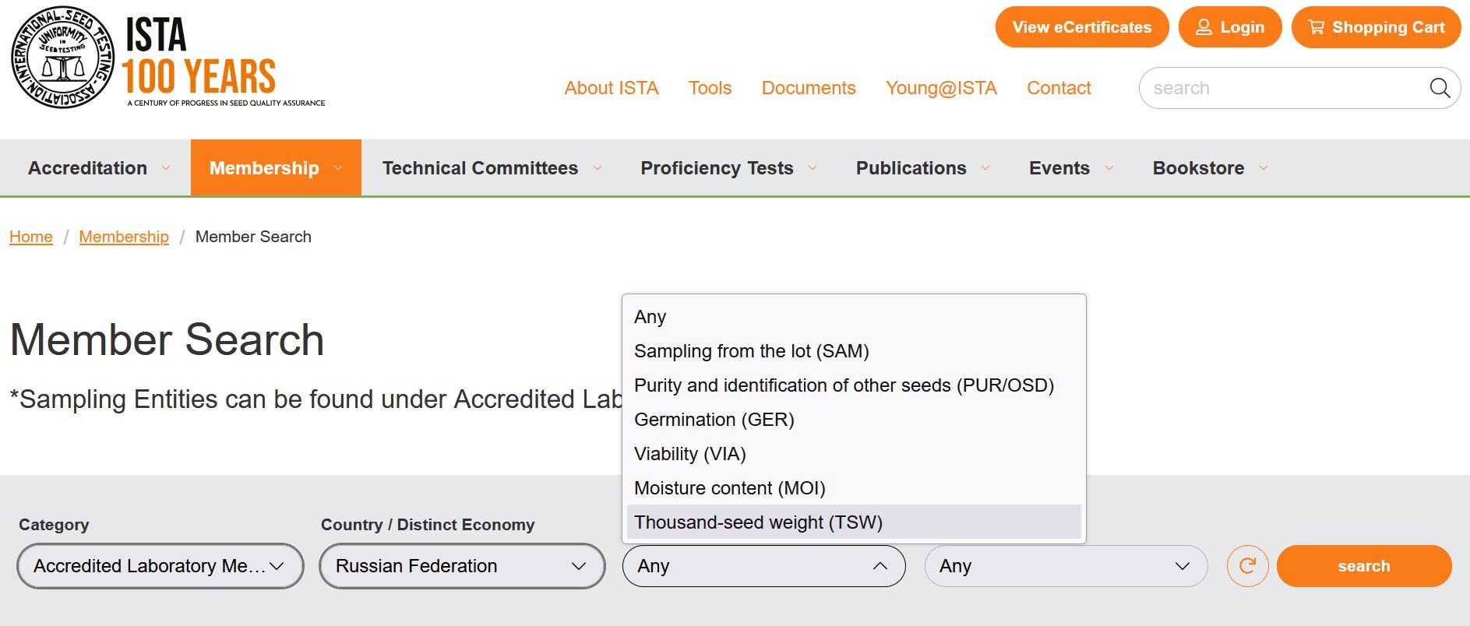Open the Tools link
This screenshot has height=626, width=1470.
click(710, 88)
